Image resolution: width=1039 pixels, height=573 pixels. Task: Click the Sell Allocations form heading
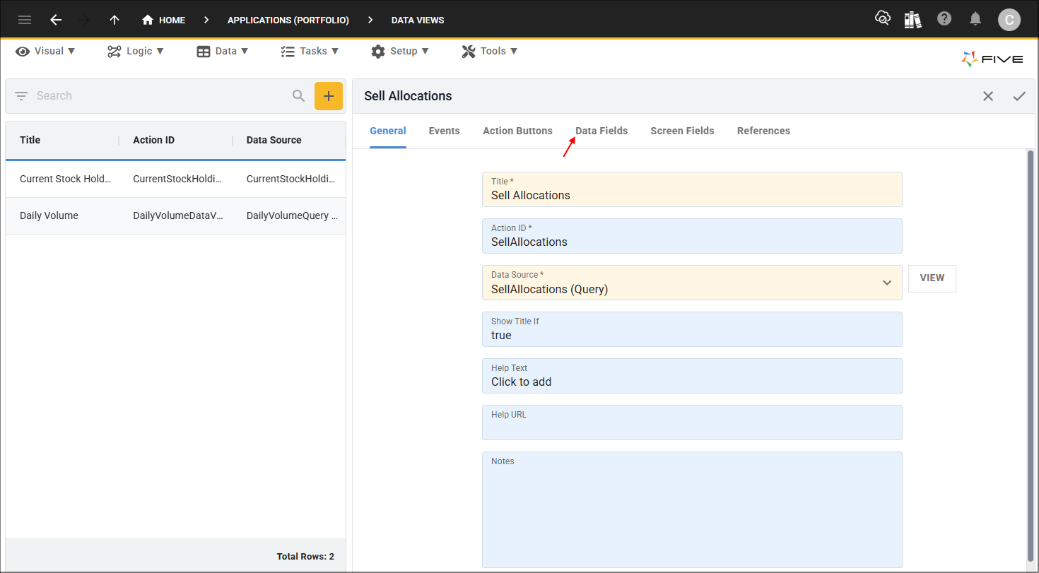(408, 96)
